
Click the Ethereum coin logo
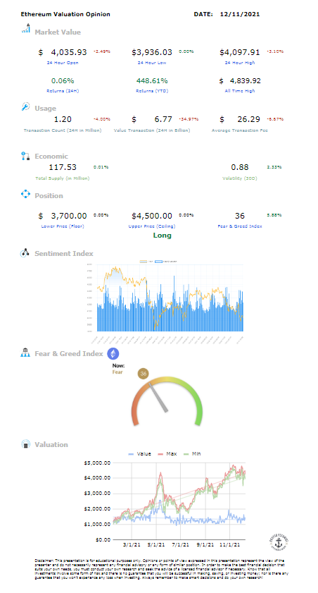[x=113, y=353]
